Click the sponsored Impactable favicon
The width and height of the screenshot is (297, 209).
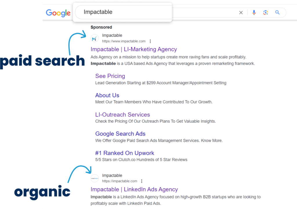tap(95, 38)
